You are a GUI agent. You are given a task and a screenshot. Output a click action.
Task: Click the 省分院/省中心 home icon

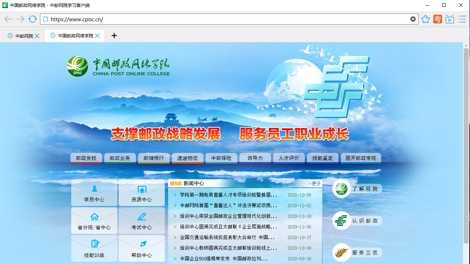[94, 217]
